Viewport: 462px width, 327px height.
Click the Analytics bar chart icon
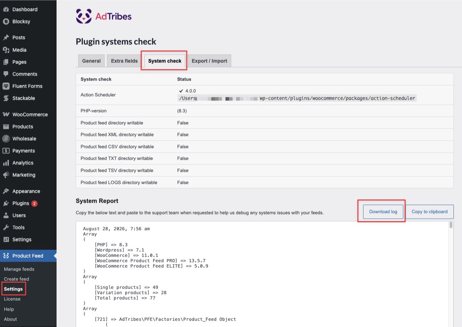pyautogui.click(x=6, y=163)
